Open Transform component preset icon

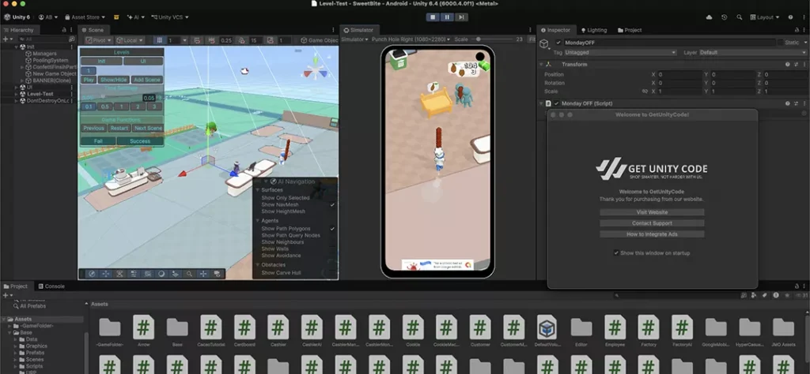pyautogui.click(x=795, y=65)
